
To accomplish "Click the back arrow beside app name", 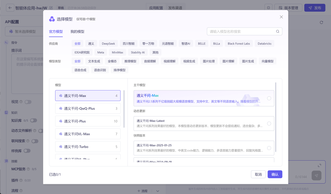I will click(x=10, y=8).
